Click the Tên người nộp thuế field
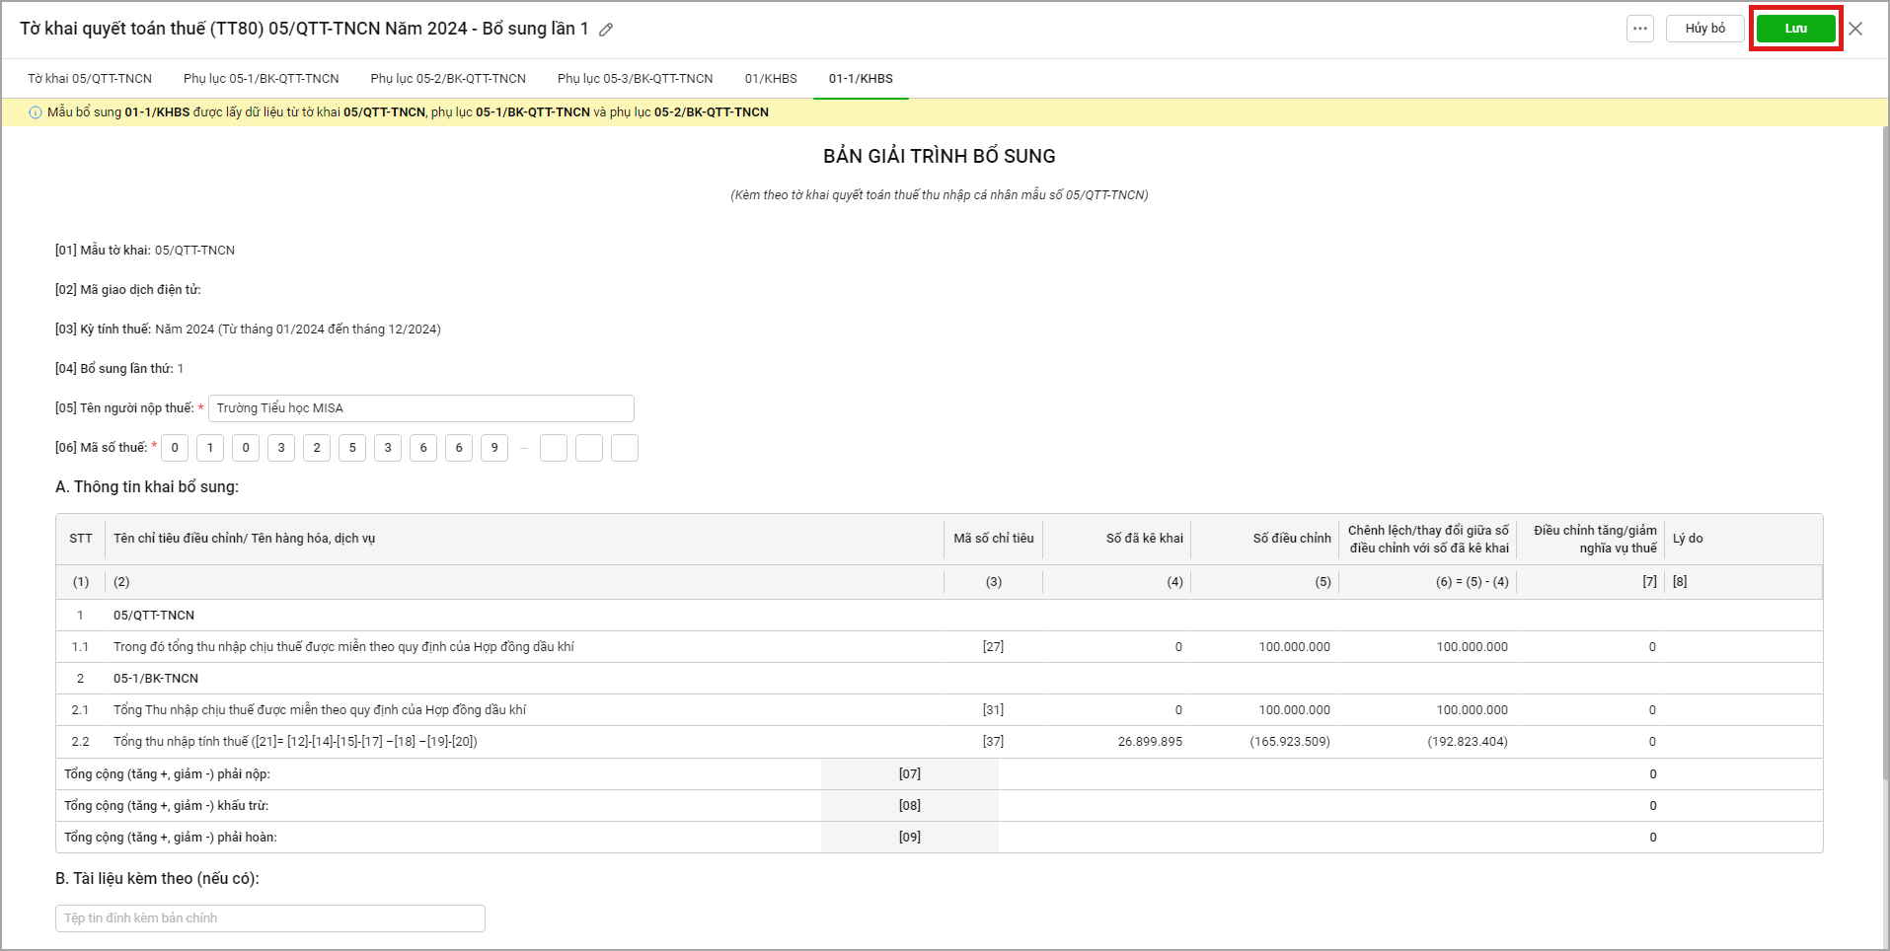1890x951 pixels. pyautogui.click(x=420, y=408)
